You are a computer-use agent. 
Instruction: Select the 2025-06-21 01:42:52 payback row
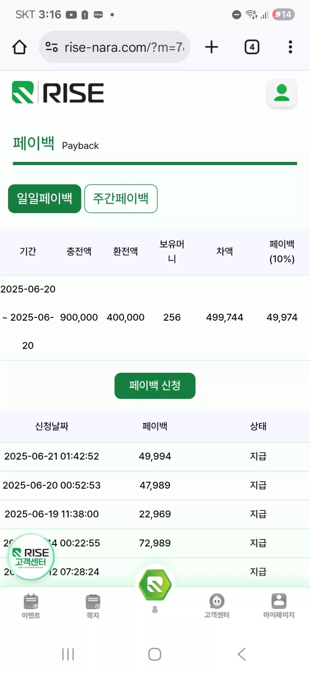[155, 456]
